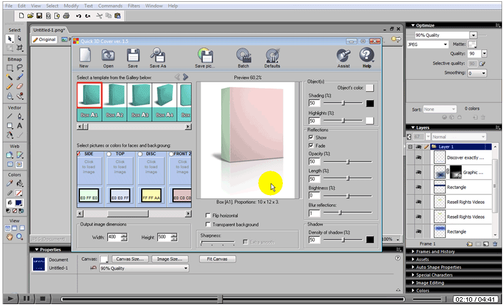Click the Image Size... button

(x=169, y=259)
